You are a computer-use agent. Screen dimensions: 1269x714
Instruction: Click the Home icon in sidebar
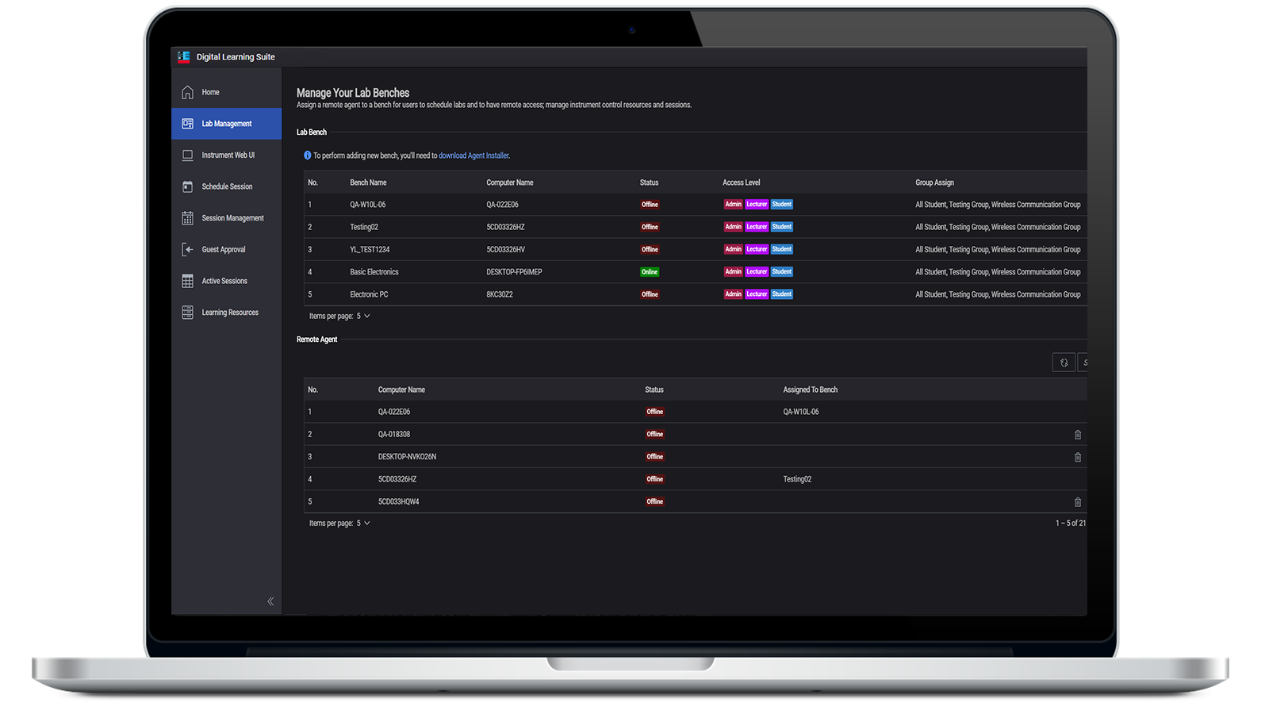point(188,93)
